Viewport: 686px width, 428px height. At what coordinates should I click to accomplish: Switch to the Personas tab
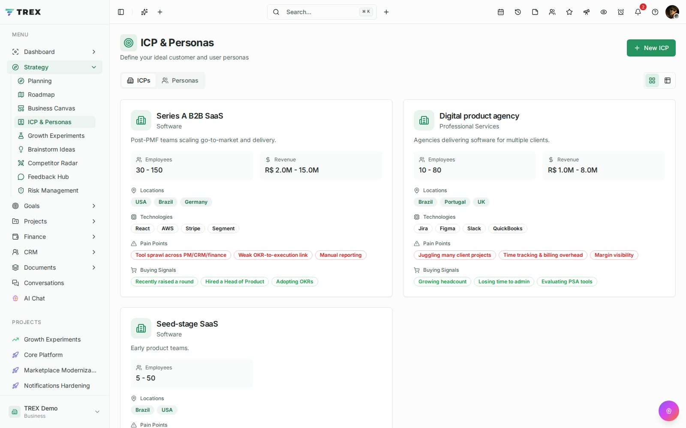click(x=180, y=80)
